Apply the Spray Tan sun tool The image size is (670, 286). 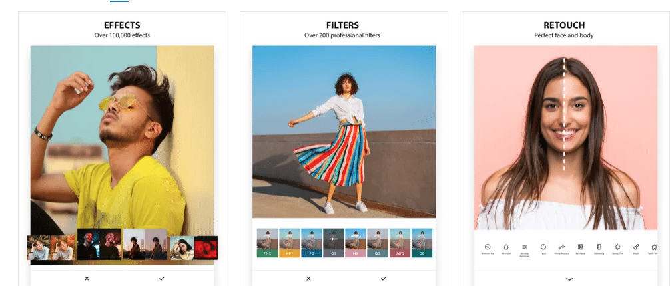617,249
